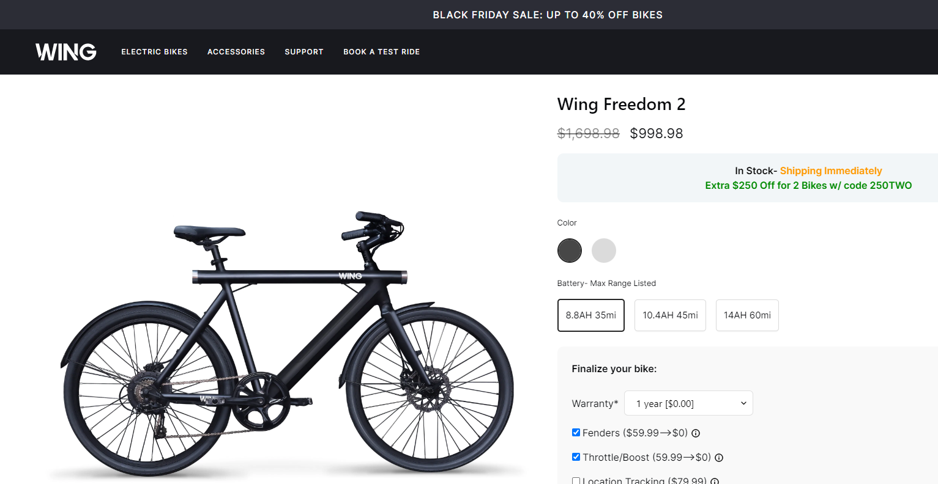Choose the 14AH 60mi battery option

coord(747,315)
